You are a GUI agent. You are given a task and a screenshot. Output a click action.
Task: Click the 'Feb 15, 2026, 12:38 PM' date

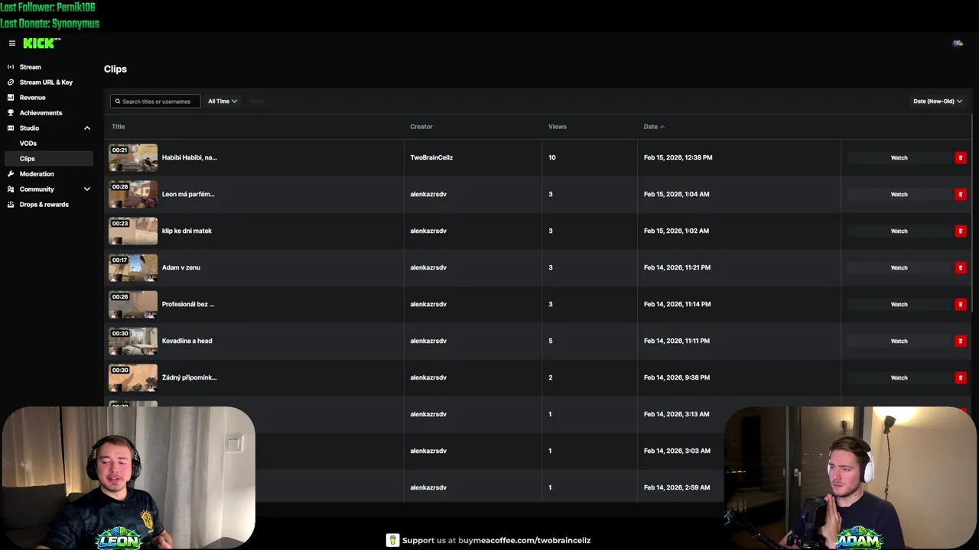pos(678,157)
